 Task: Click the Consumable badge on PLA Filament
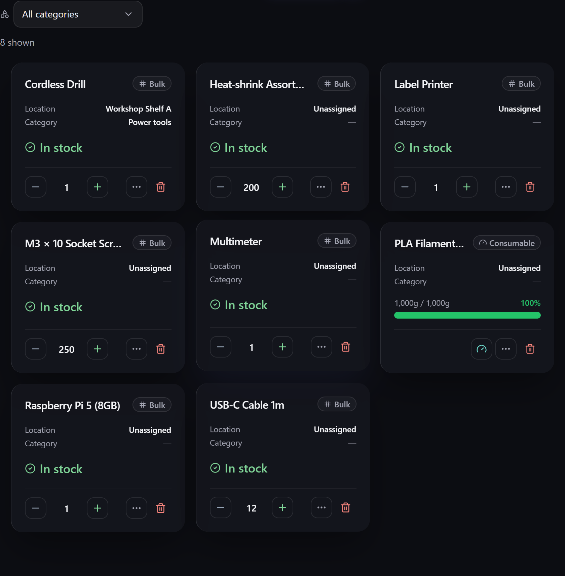tap(507, 243)
